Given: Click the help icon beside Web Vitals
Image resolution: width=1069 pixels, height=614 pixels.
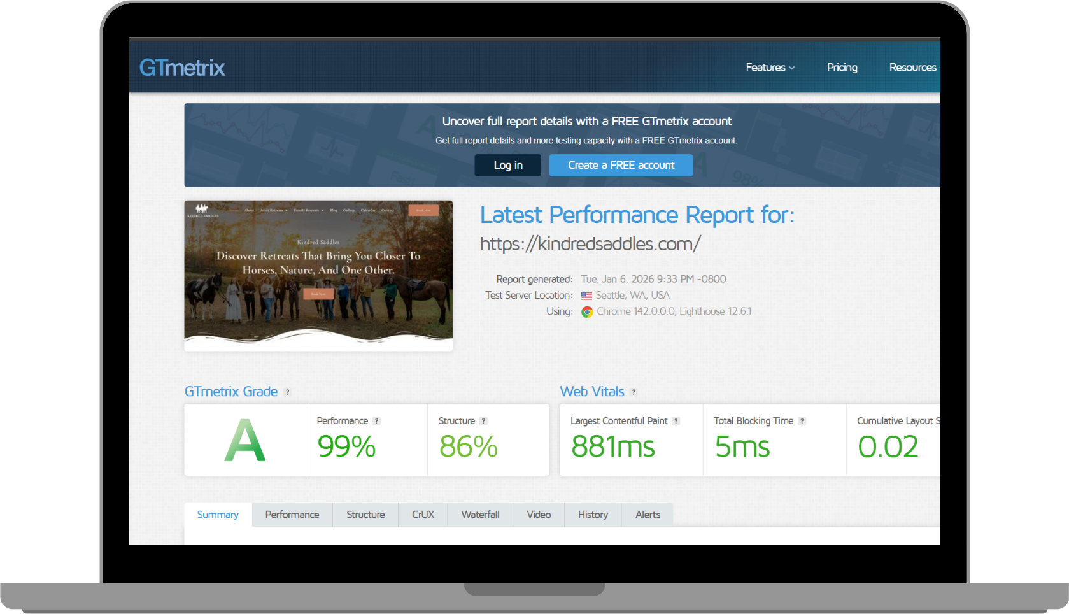Looking at the screenshot, I should (634, 392).
